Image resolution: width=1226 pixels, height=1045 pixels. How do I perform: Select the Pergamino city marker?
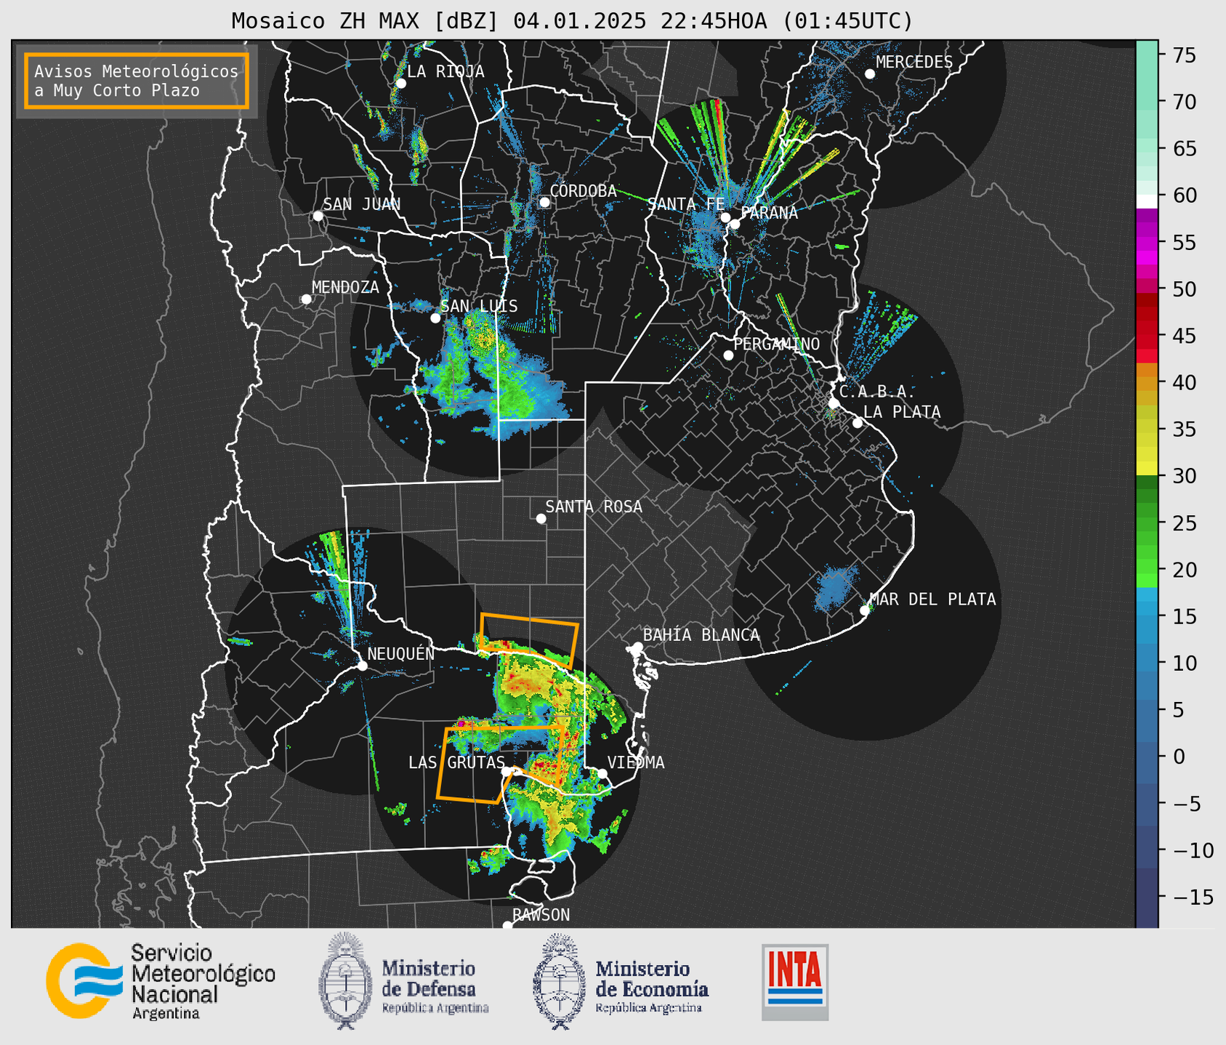click(728, 355)
